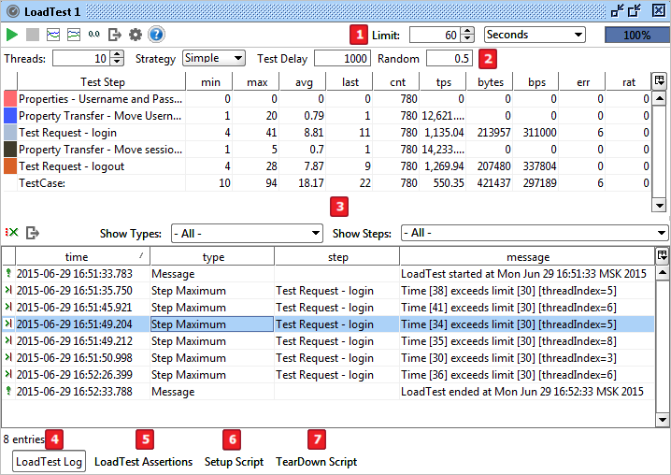Click the 100% progress bar
Image resolution: width=671 pixels, height=475 pixels.
point(637,36)
